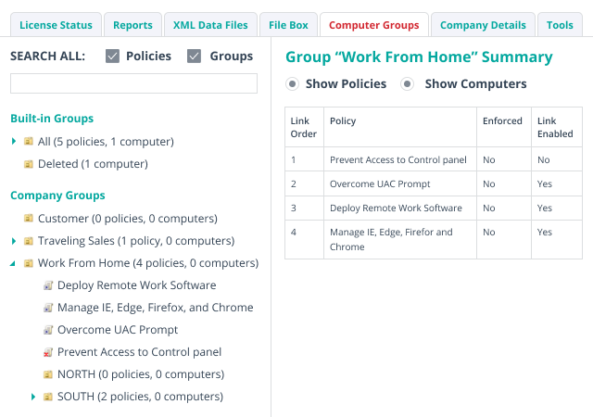Image resolution: width=593 pixels, height=417 pixels.
Task: Toggle the Groups search checkbox
Action: pyautogui.click(x=194, y=57)
